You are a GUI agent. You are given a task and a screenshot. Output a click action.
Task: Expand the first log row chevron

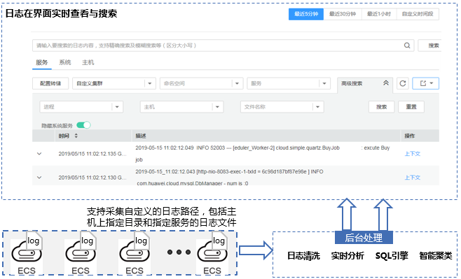point(39,154)
